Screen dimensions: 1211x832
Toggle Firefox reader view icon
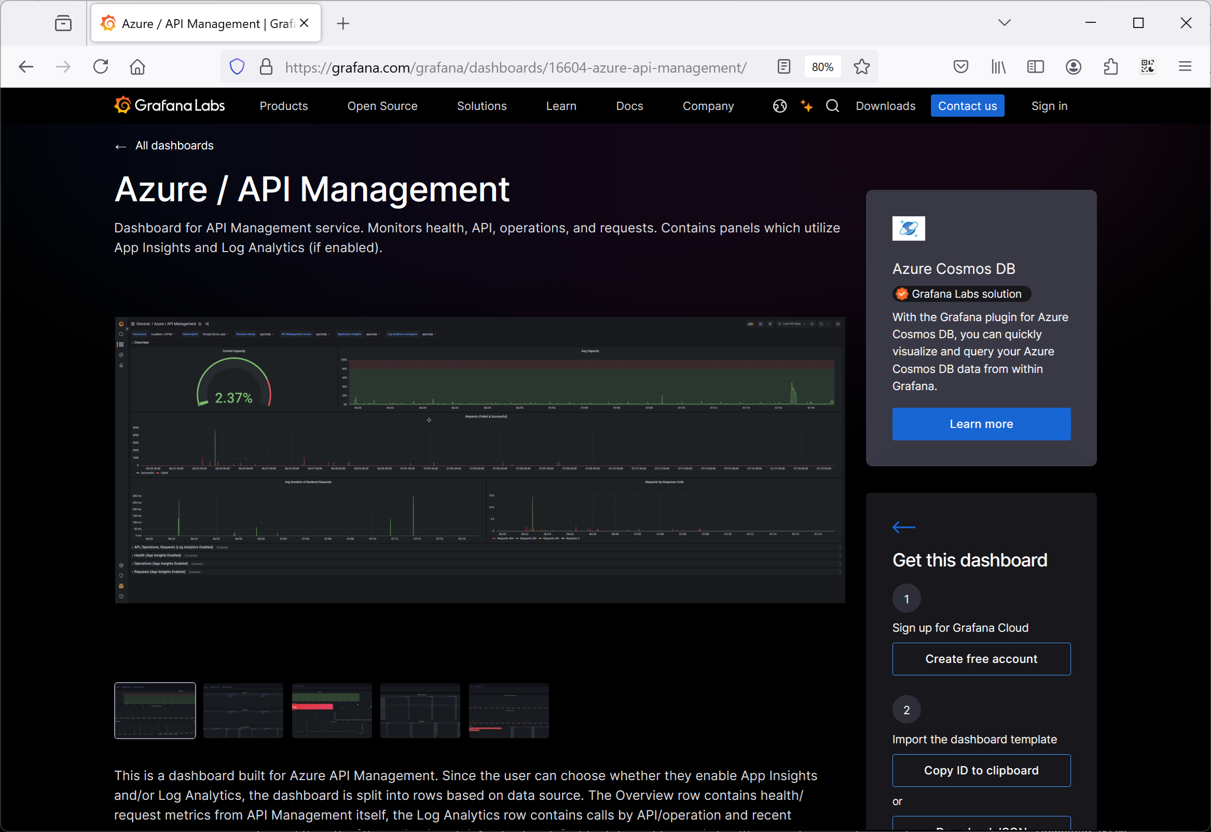[x=783, y=67]
